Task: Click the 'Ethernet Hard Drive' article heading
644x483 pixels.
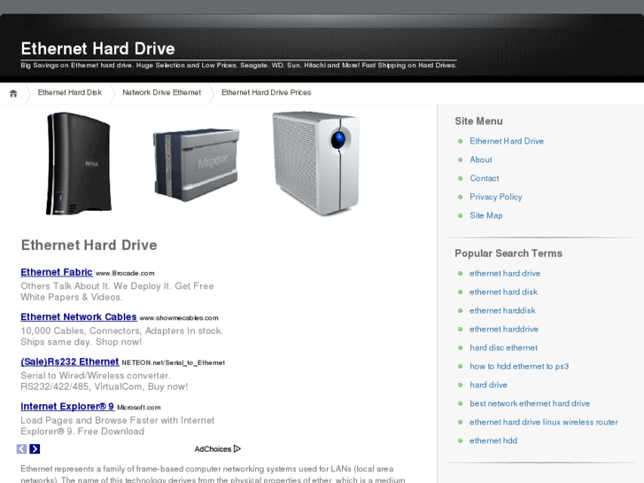Action: click(x=89, y=245)
